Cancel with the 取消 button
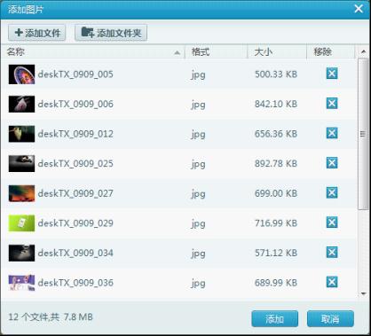The width and height of the screenshot is (371, 336). [x=330, y=319]
